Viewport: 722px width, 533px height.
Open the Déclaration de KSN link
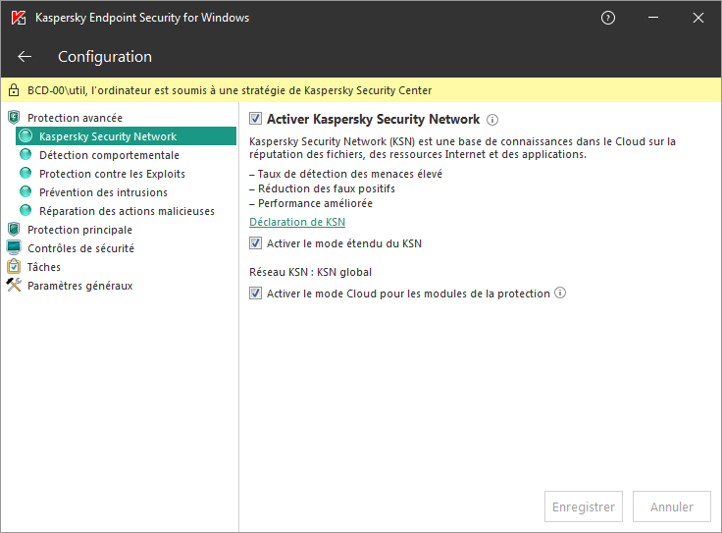297,222
